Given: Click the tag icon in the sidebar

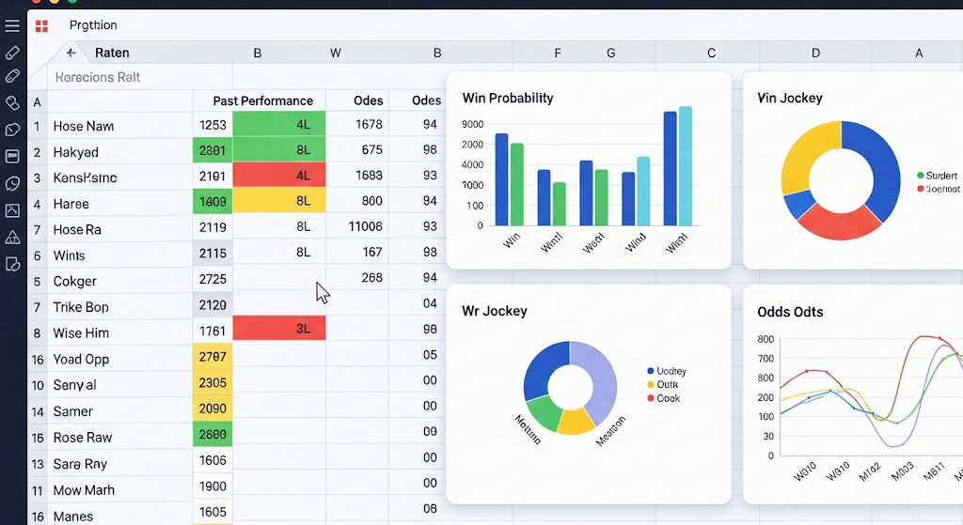Looking at the screenshot, I should [x=12, y=130].
